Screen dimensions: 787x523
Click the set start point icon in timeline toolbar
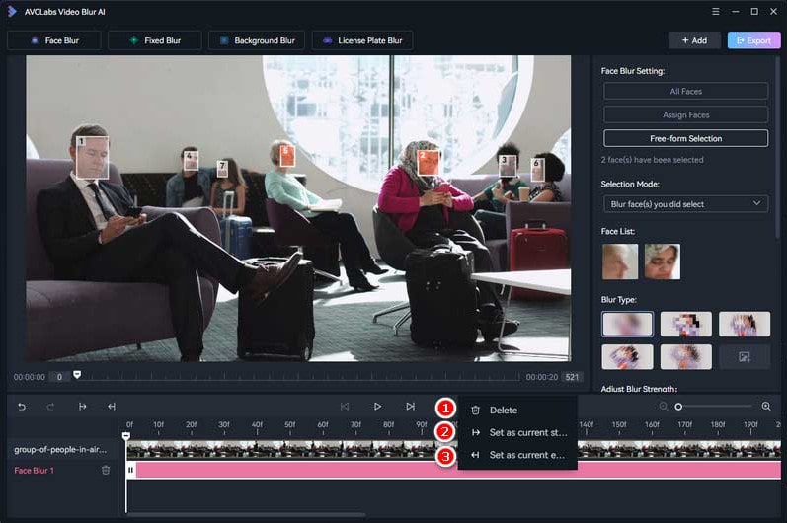pyautogui.click(x=83, y=406)
